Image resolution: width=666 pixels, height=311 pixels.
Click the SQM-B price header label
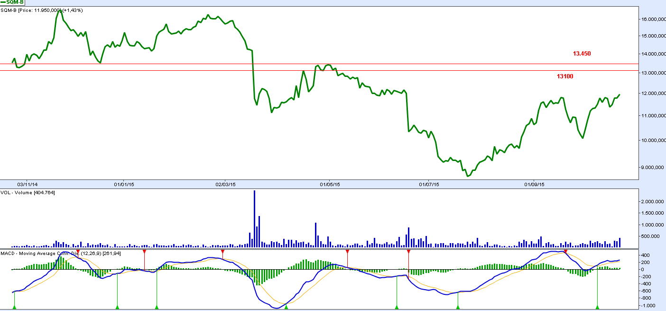(43, 10)
